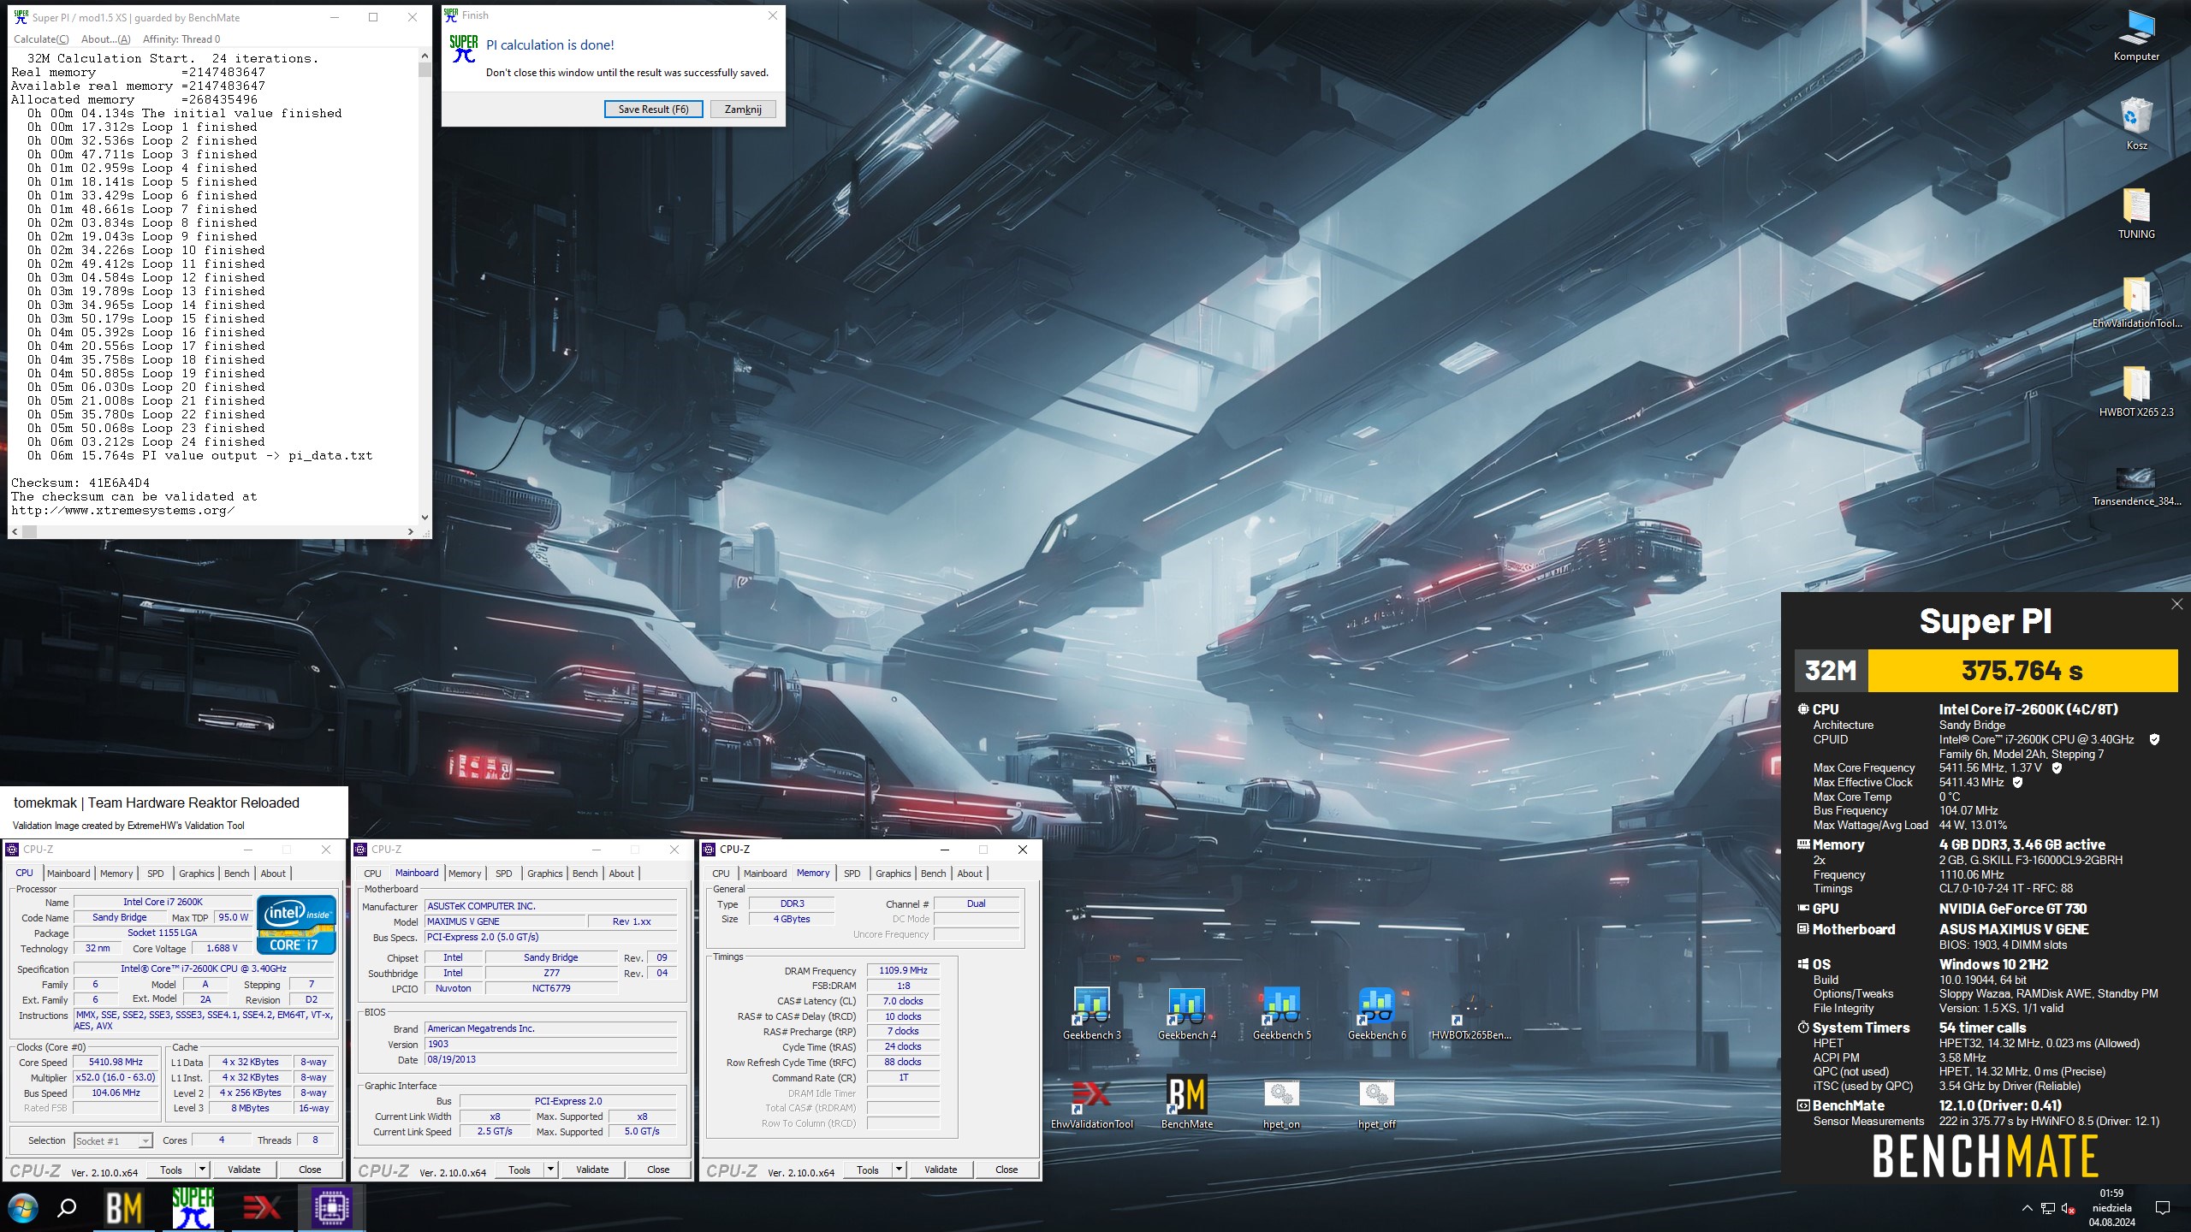
Task: Click the Core Voltage 1.688 V field
Action: coord(222,948)
